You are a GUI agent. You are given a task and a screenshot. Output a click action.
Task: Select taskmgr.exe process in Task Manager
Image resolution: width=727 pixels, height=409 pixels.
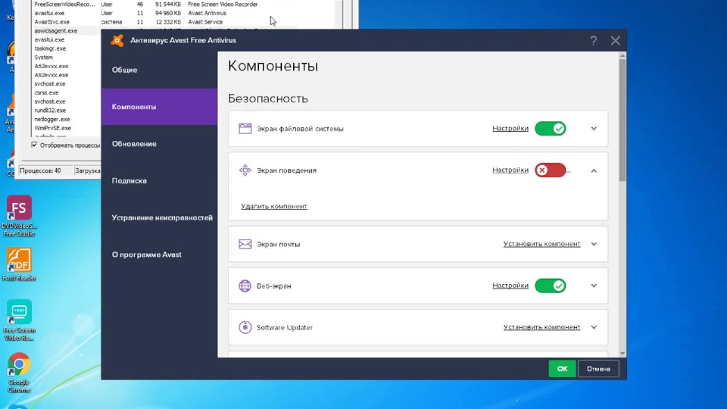(50, 48)
